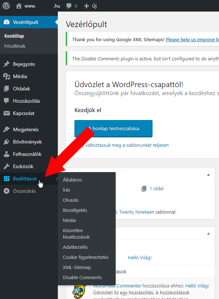Viewport: 219px width, 299px height.
Task: Collapse the second dashboard widget panel arrow
Action: click(209, 234)
